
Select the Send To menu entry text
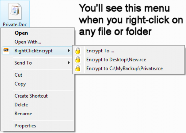23,63
